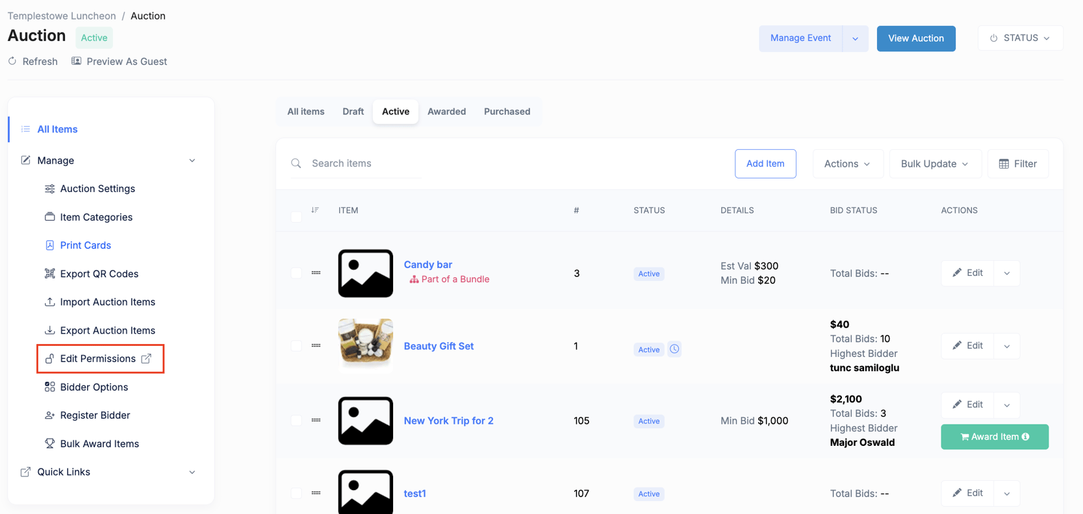The width and height of the screenshot is (1083, 514).
Task: Switch to the Awarded tab
Action: pos(447,112)
